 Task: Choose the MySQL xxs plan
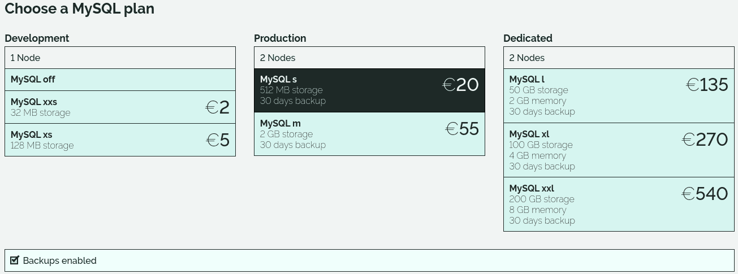[120, 107]
